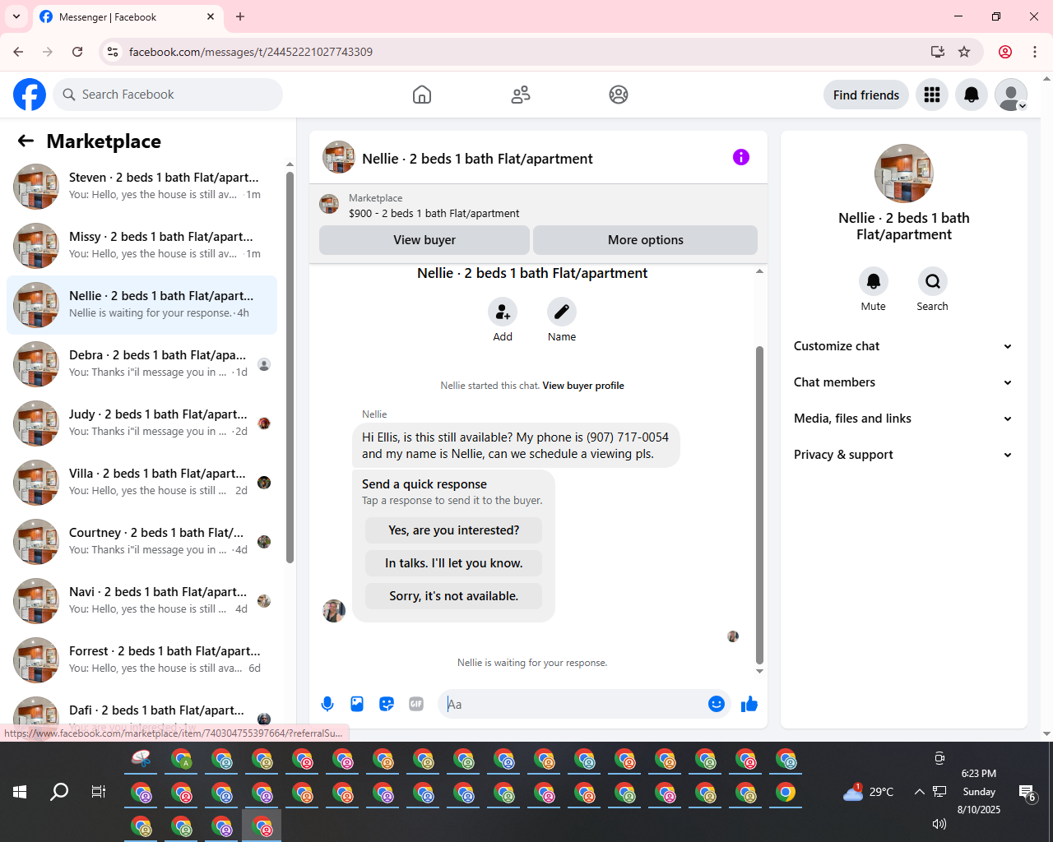1053x842 pixels.
Task: Open Steven's apartment conversation
Action: tap(142, 187)
